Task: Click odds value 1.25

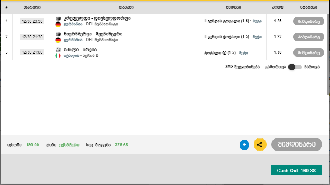Action: tap(278, 21)
